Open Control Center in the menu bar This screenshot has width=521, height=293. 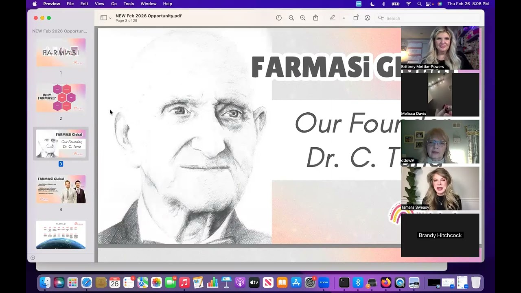click(428, 4)
